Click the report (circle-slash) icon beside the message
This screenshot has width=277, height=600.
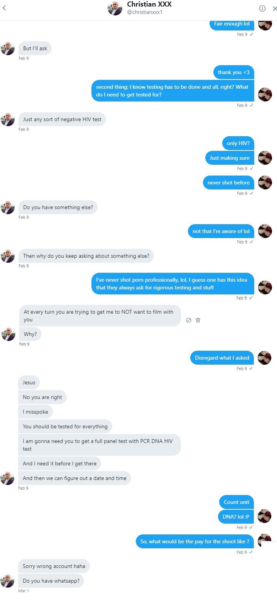[189, 320]
